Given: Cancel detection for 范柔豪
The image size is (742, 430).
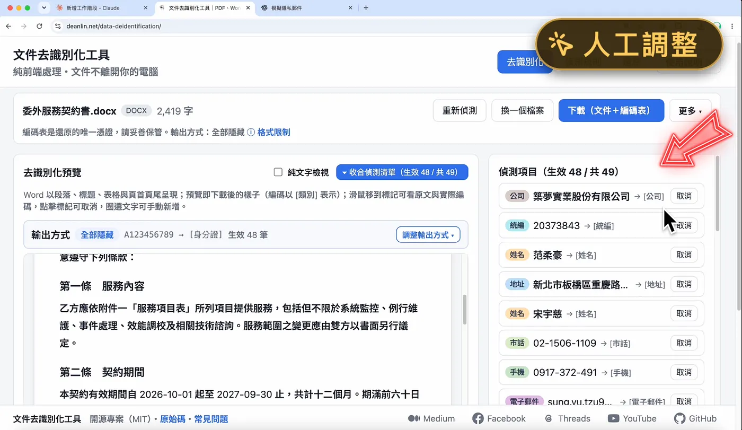Looking at the screenshot, I should (x=684, y=255).
